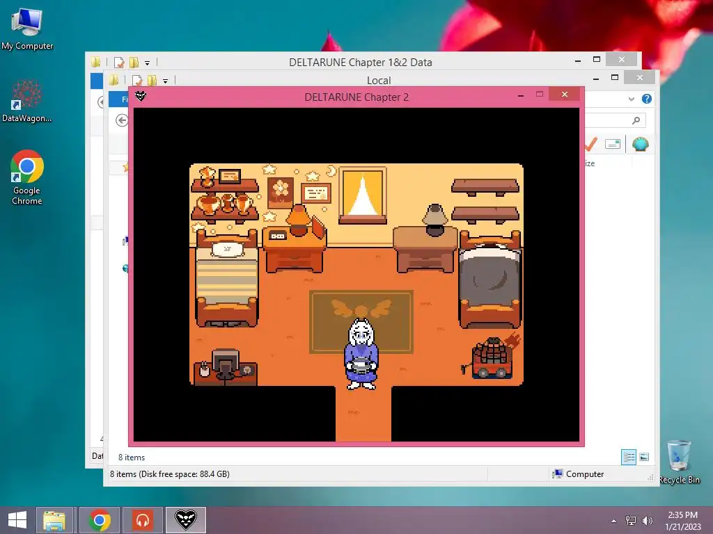The height and width of the screenshot is (534, 713).
Task: Click the teal shell icon in Local window ribbon
Action: tap(641, 144)
